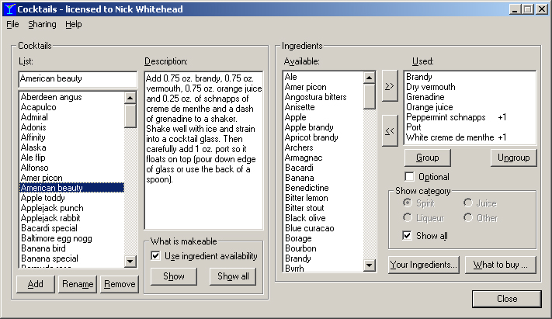552x319 pixels.
Task: Uncheck the Show all category checkbox
Action: (407, 235)
